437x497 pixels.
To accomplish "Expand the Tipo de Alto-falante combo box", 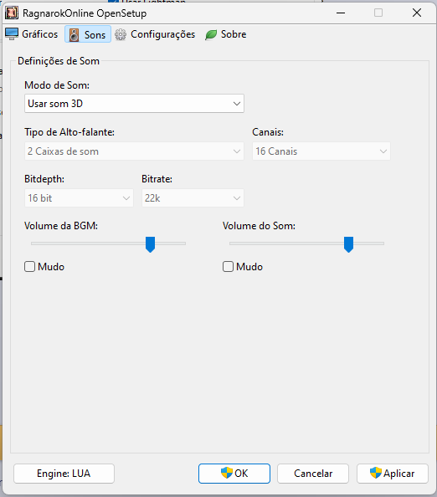I will pos(134,151).
